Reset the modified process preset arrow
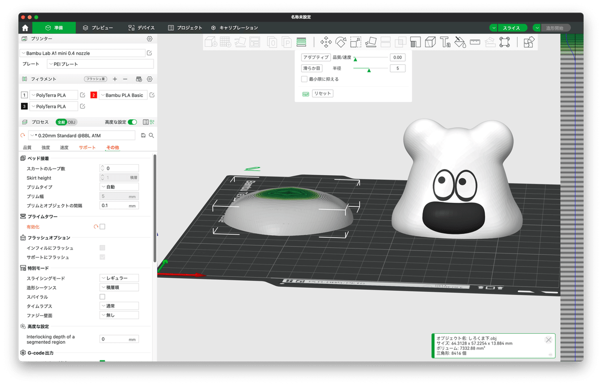 tap(23, 136)
